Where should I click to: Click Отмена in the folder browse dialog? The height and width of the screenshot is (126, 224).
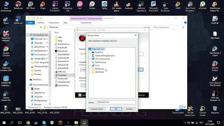(x=129, y=109)
